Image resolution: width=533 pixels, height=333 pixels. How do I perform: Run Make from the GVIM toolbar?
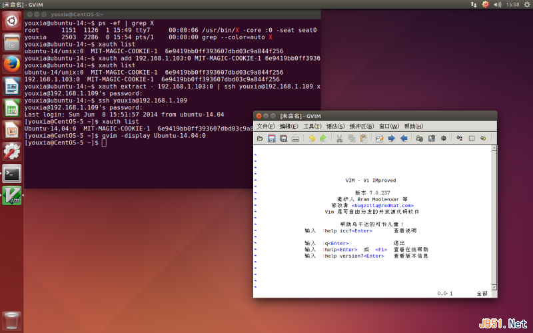click(460, 139)
